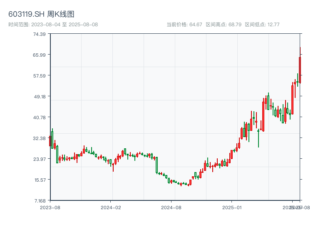This screenshot has width=333, height=250.
Task: Click the 2025-01 x-axis date label
Action: click(x=232, y=207)
